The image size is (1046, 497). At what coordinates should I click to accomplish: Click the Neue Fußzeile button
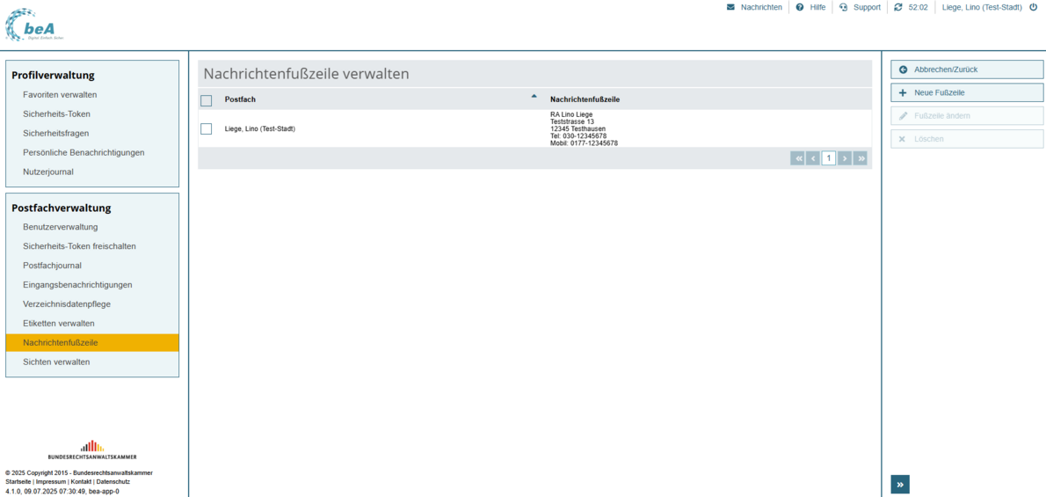pyautogui.click(x=967, y=92)
